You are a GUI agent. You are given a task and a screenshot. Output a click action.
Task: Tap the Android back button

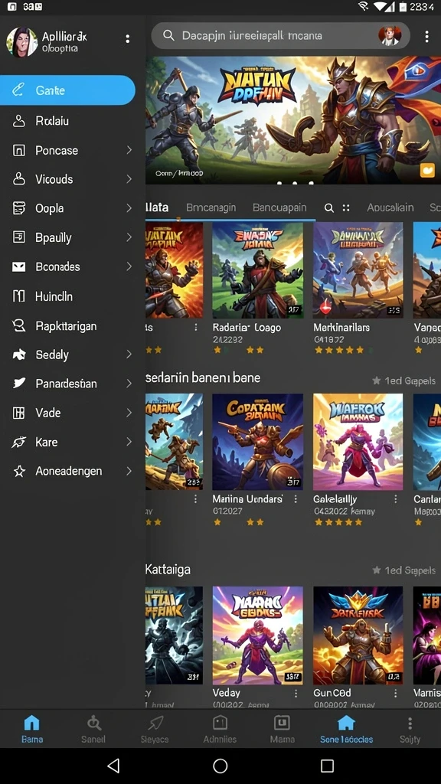click(x=114, y=766)
